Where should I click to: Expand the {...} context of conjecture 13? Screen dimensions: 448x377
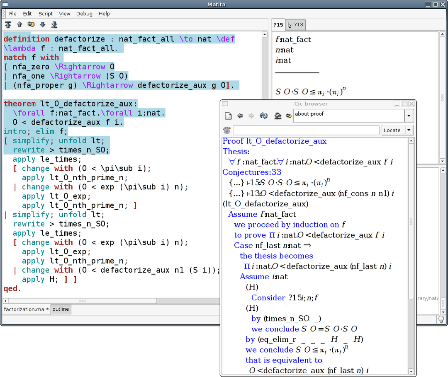tap(236, 193)
